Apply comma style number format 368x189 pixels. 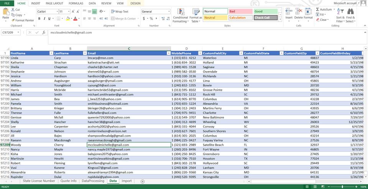pyautogui.click(x=156, y=18)
